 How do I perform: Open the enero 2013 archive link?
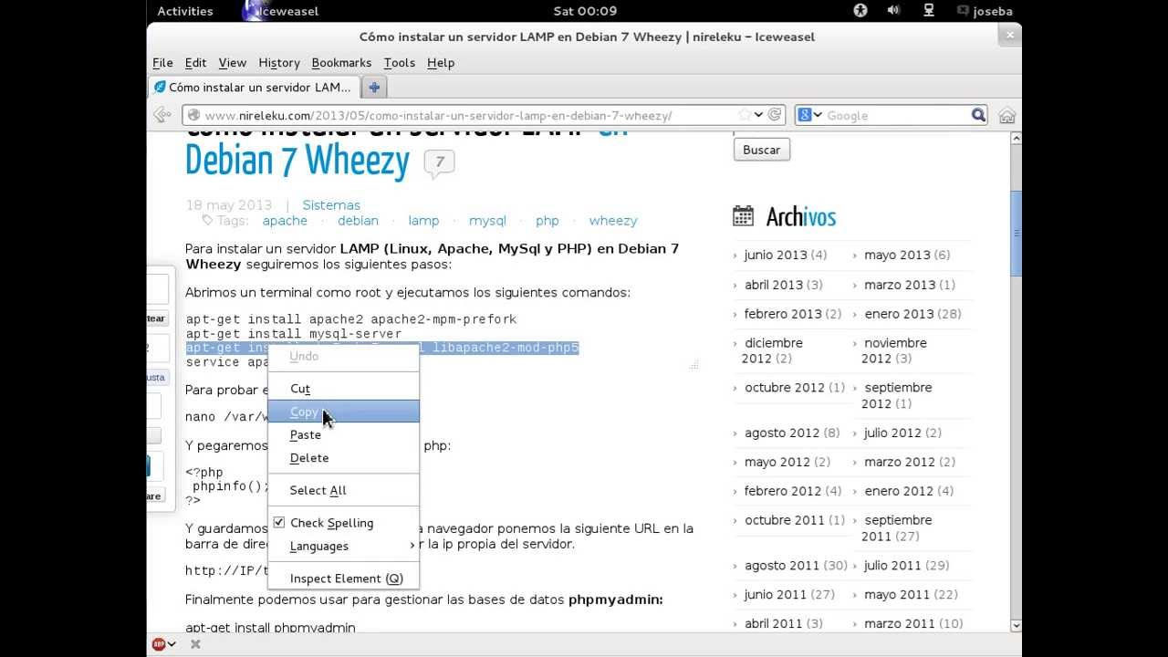click(899, 314)
